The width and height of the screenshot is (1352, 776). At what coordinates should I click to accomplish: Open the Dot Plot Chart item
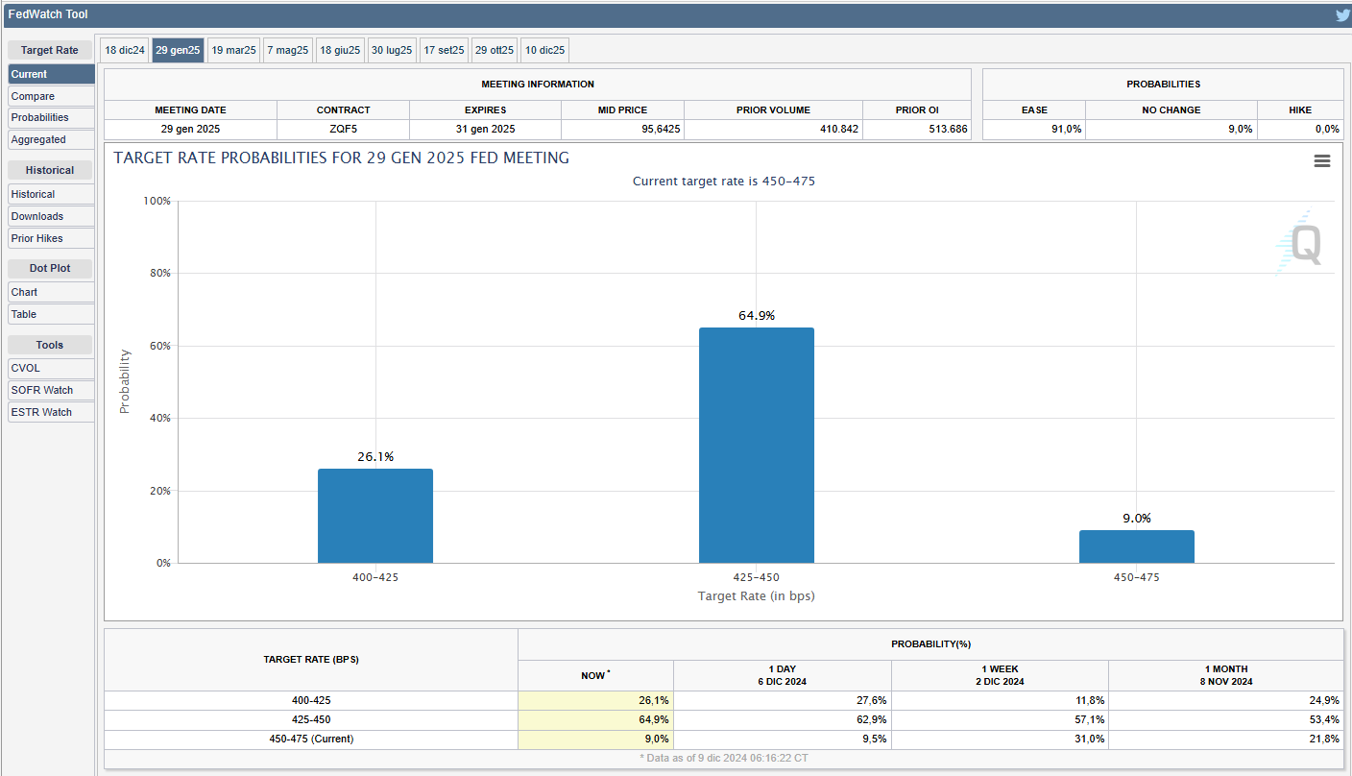pyautogui.click(x=52, y=292)
